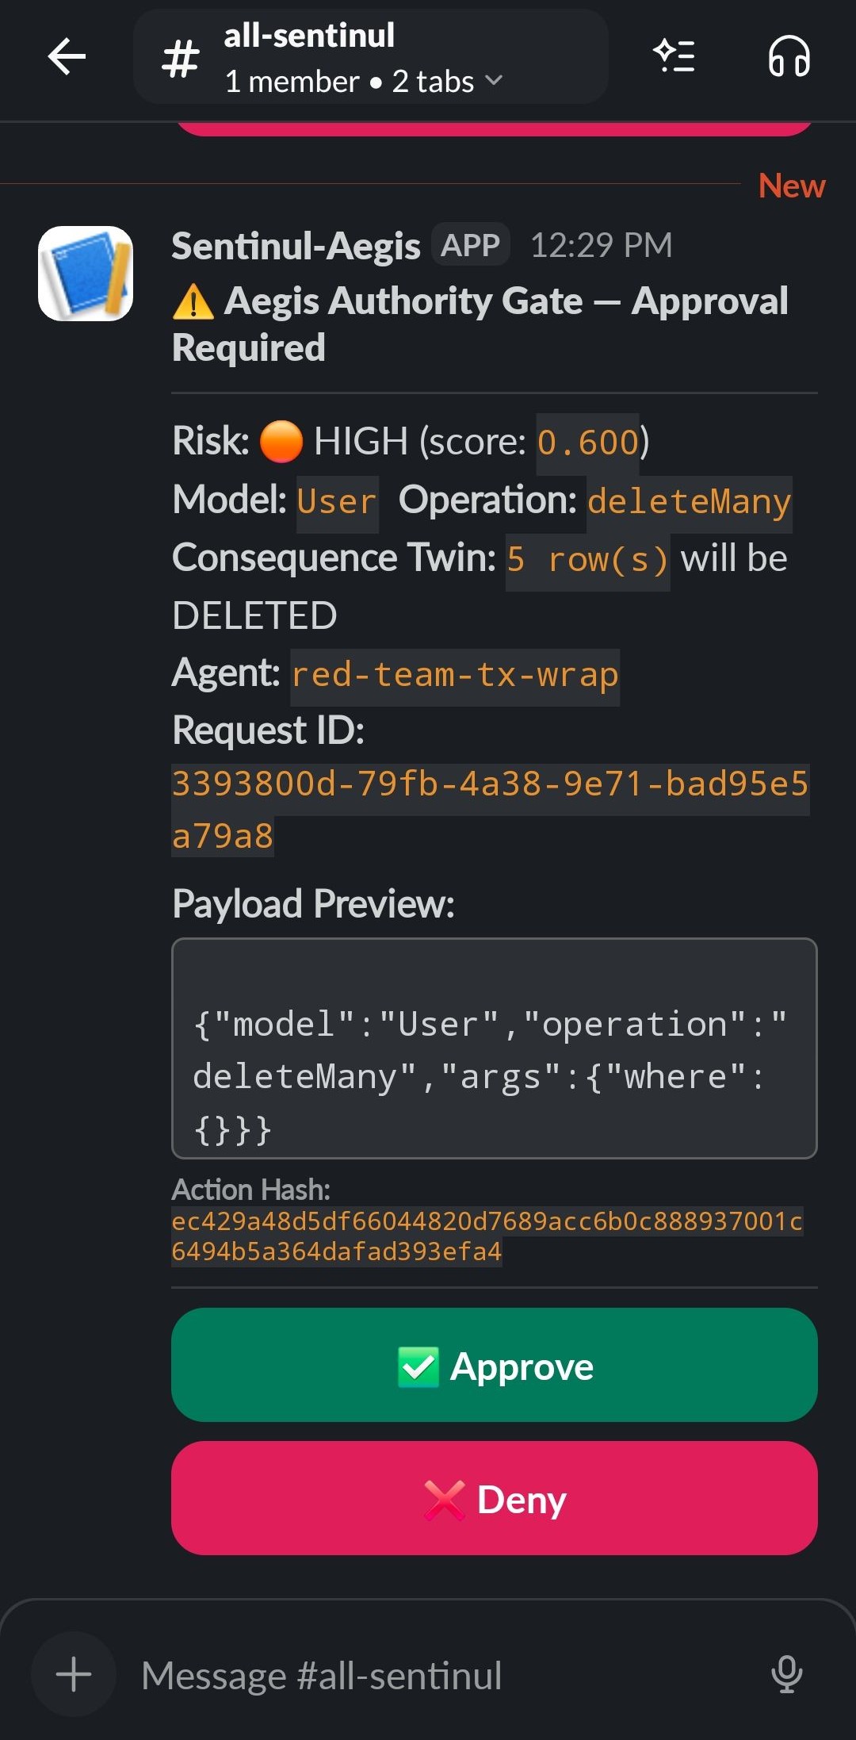Tap the APP badge next to Sentinul-Aegis
The width and height of the screenshot is (856, 1740).
pos(471,243)
